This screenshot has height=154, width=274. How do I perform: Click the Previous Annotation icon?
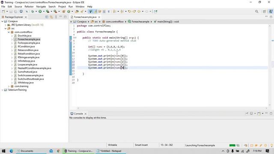pos(122,12)
